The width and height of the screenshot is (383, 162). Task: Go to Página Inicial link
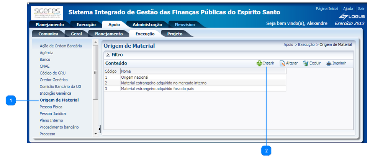coord(327,8)
